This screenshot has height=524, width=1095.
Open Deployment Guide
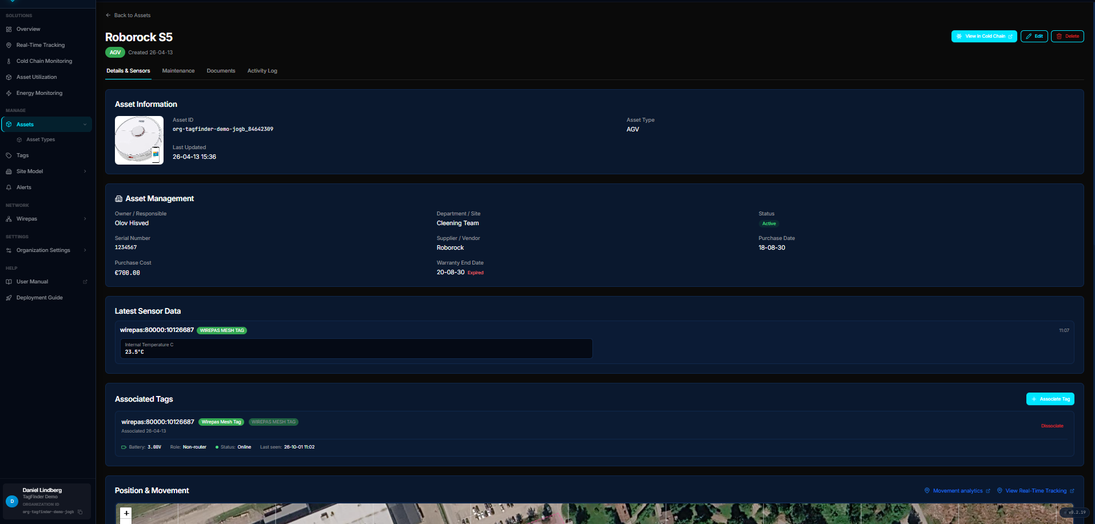point(39,298)
